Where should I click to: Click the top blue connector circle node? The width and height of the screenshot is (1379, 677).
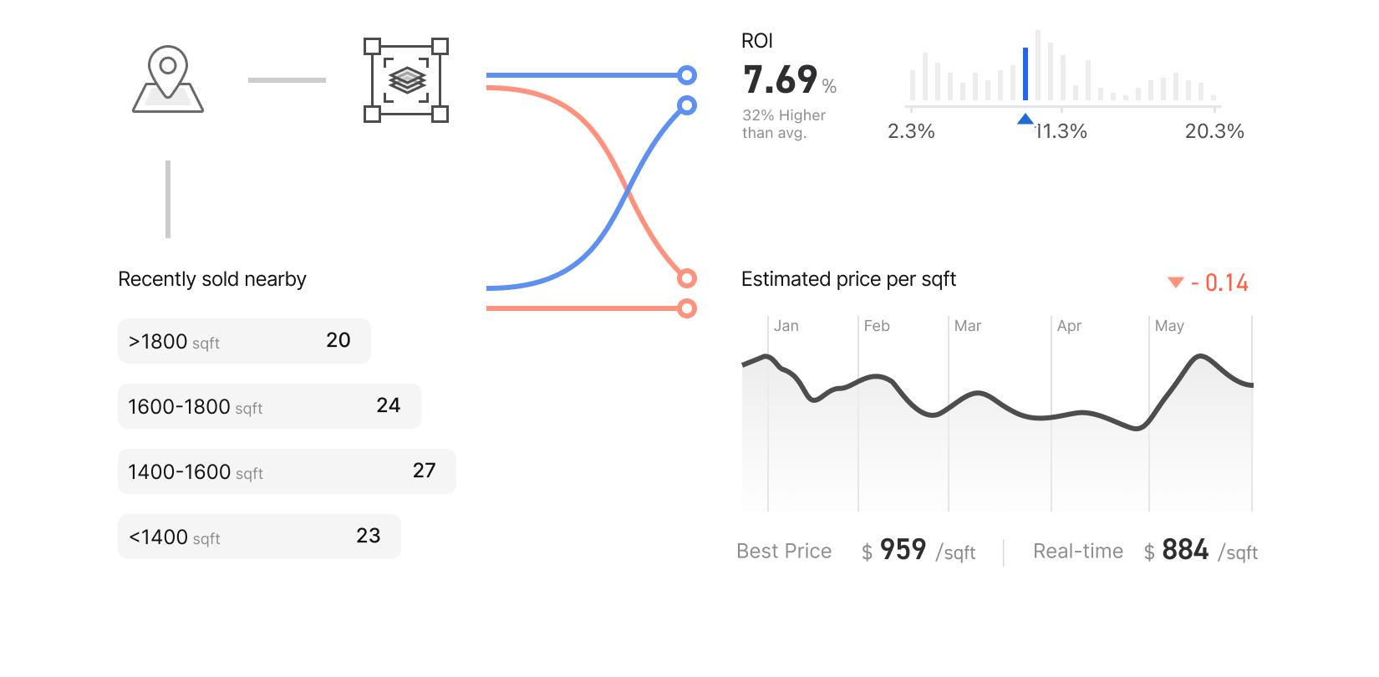point(687,75)
